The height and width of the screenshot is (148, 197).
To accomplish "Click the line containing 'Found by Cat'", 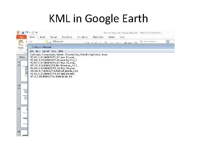I will [x=54, y=60].
